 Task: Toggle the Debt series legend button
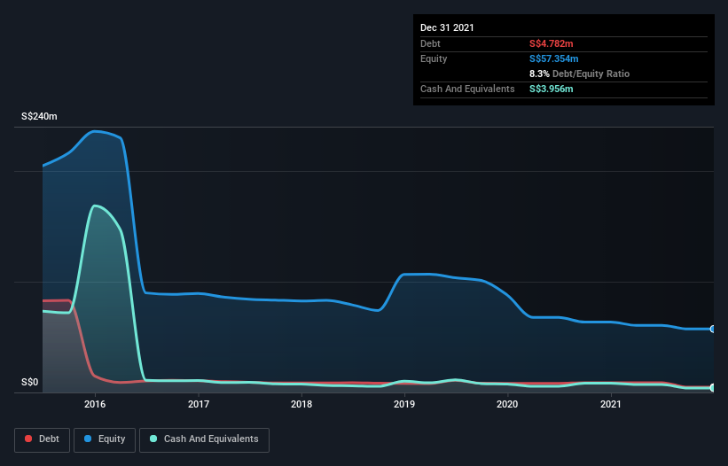(x=42, y=439)
